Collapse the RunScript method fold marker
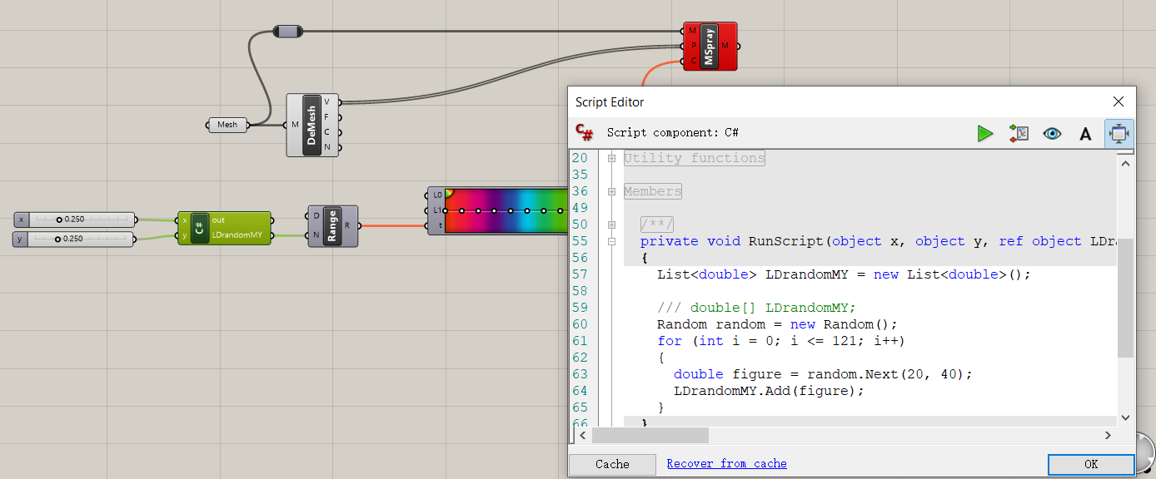The height and width of the screenshot is (479, 1156). click(612, 241)
